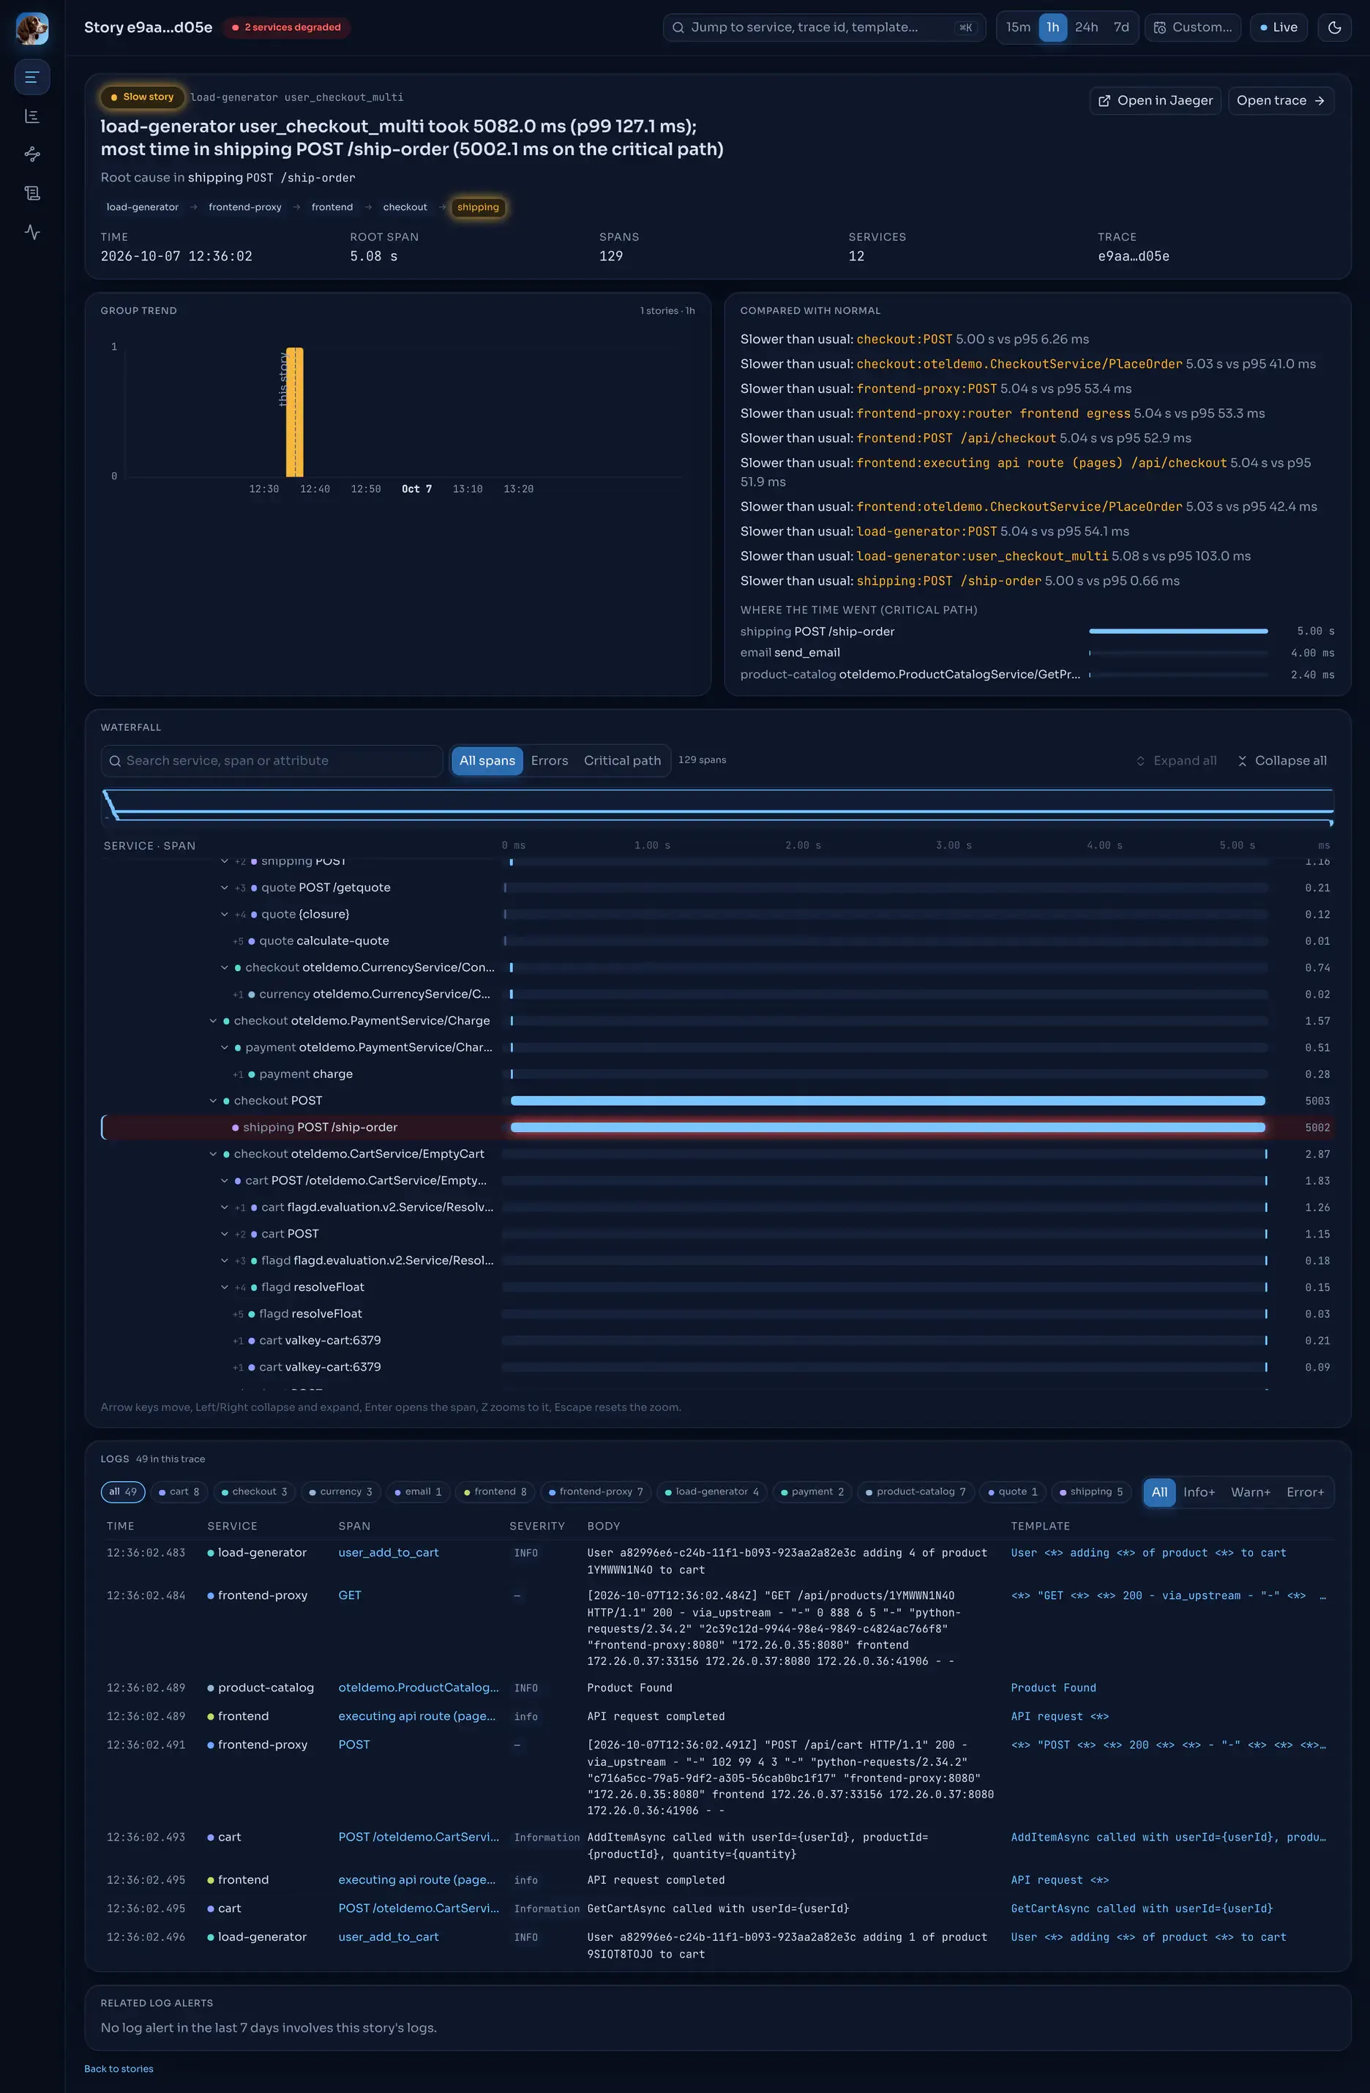Image resolution: width=1370 pixels, height=2093 pixels.
Task: Open the bar chart sidebar icon
Action: click(x=32, y=116)
